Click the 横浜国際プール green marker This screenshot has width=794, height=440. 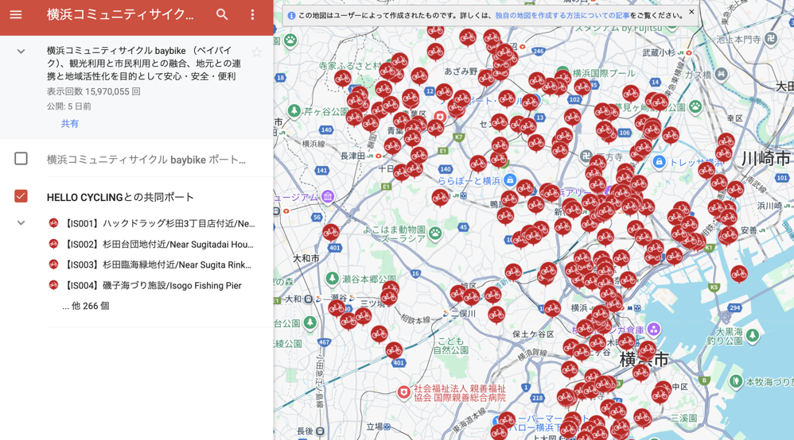(562, 71)
